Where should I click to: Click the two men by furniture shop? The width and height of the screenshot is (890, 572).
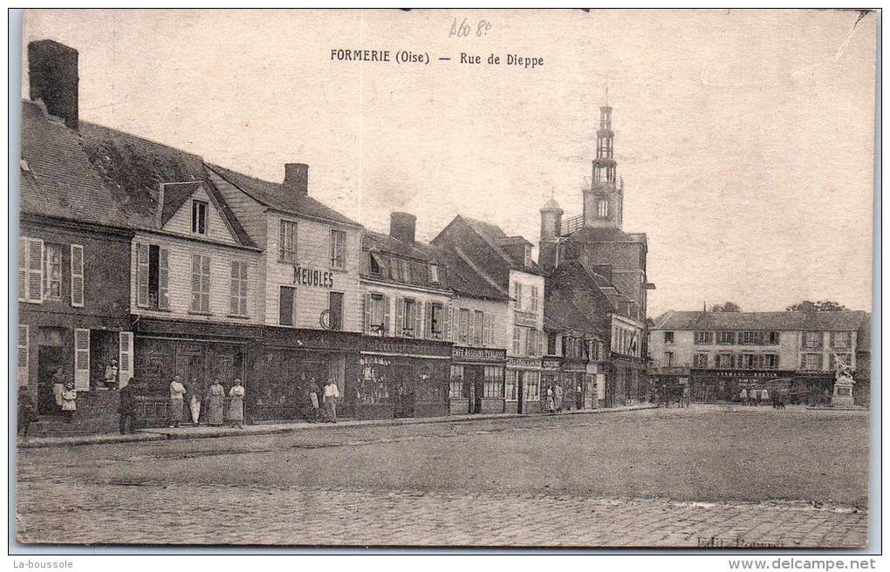pyautogui.click(x=322, y=399)
